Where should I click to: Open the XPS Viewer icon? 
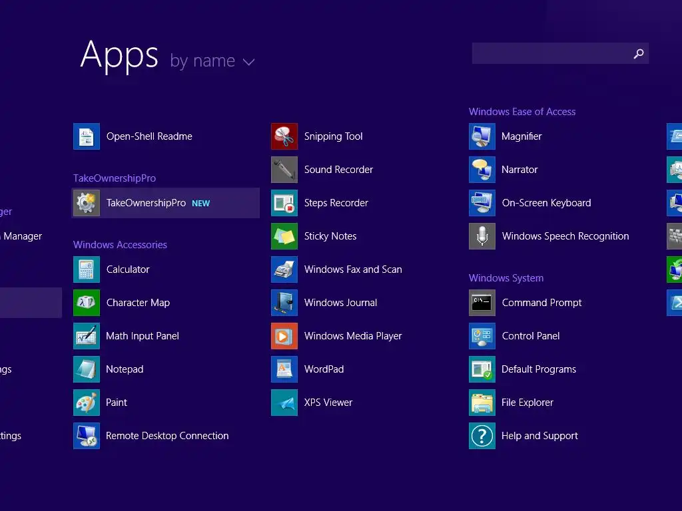pos(284,403)
